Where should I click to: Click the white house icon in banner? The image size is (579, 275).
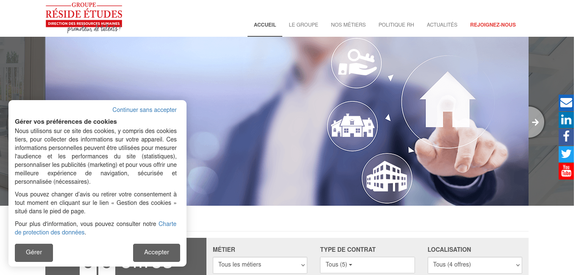[447, 100]
